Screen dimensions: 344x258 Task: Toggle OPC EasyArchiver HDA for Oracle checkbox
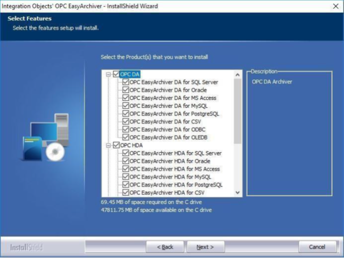click(x=126, y=161)
